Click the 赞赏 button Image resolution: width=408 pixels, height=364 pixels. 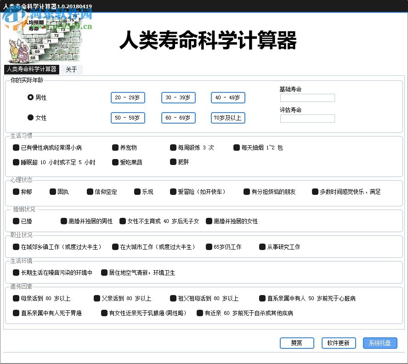pyautogui.click(x=296, y=343)
